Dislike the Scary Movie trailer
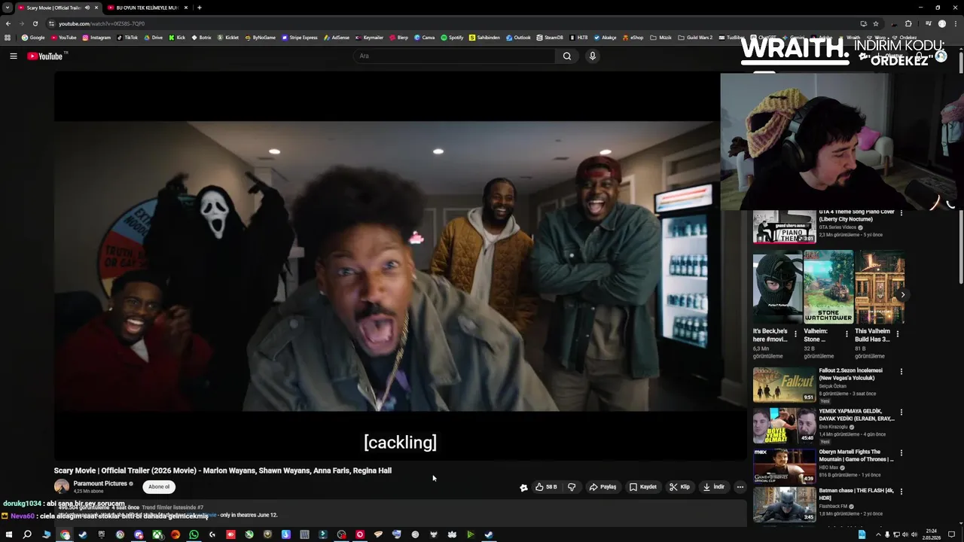The image size is (964, 542). click(572, 487)
